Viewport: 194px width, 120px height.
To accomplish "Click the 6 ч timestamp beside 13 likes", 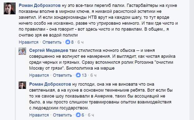I will point(93,75).
